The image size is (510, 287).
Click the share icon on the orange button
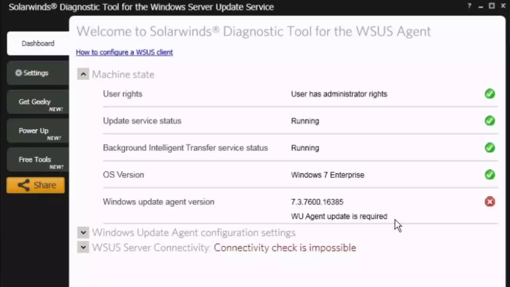[x=24, y=185]
